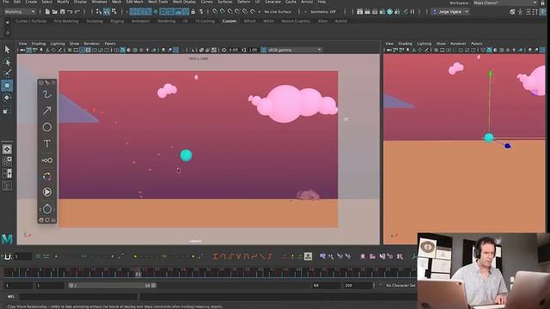The height and width of the screenshot is (309, 550).
Task: Select the text T tool
Action: click(47, 143)
